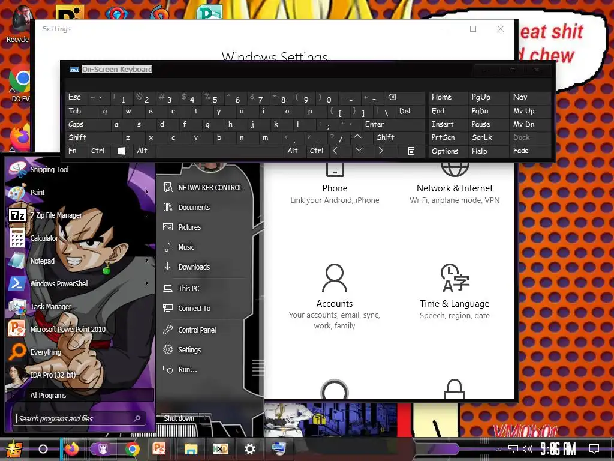Expand Windows PowerShell submenu arrow
This screenshot has width=614, height=461.
click(147, 283)
